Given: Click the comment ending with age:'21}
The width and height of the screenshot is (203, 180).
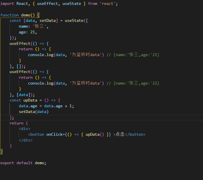Looking at the screenshot, I should (133, 55).
